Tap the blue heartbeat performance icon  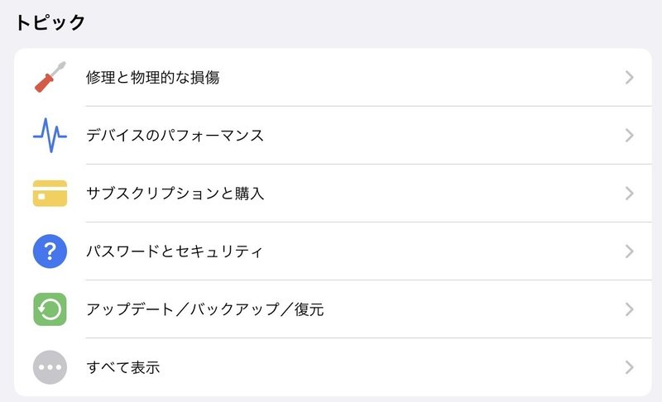[50, 136]
